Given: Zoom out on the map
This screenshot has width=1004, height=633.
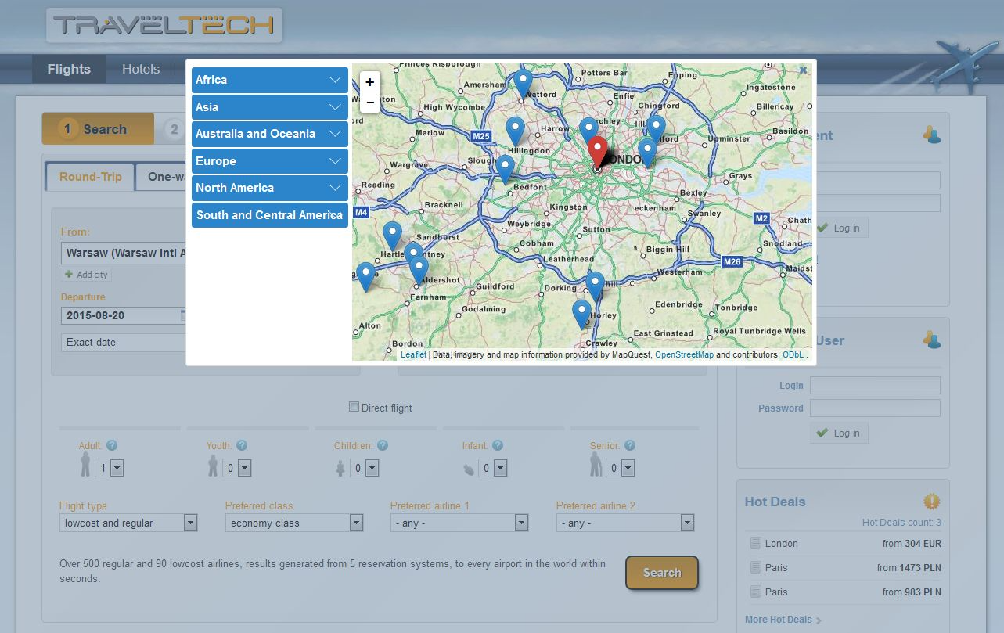Looking at the screenshot, I should pyautogui.click(x=370, y=103).
